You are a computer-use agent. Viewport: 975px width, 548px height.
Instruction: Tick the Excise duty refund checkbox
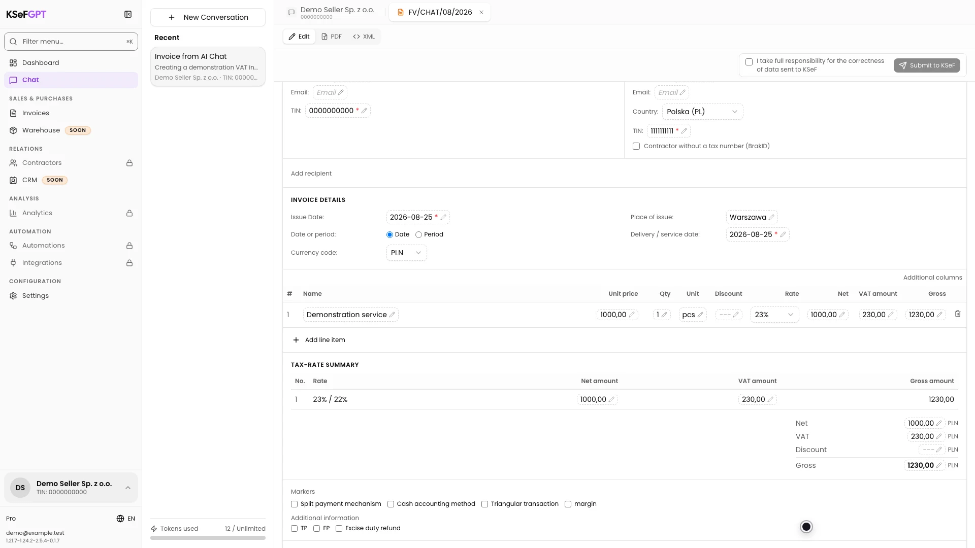coord(339,528)
